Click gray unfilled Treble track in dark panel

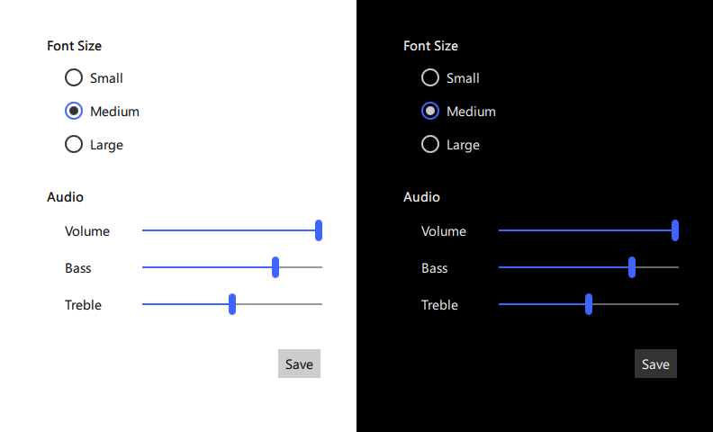pos(636,304)
